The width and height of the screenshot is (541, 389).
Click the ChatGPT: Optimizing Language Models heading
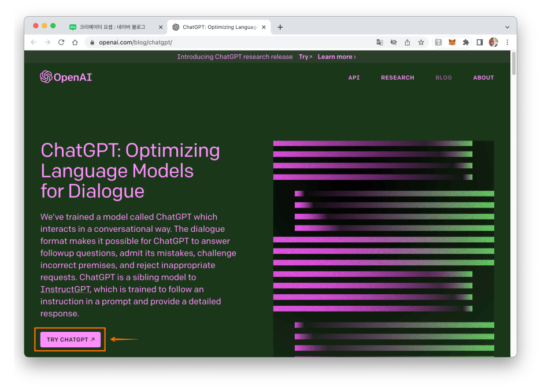pos(131,171)
